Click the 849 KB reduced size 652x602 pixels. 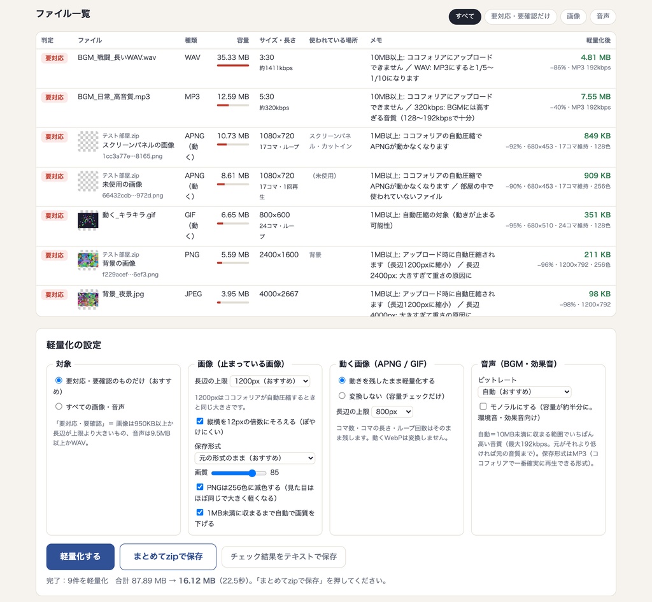[597, 136]
